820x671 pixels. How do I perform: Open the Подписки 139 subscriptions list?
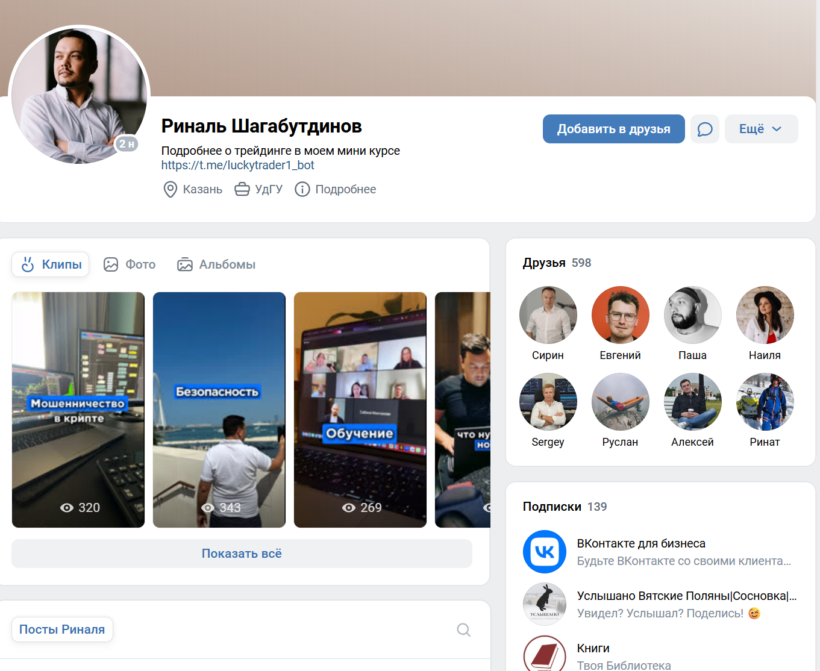[565, 507]
